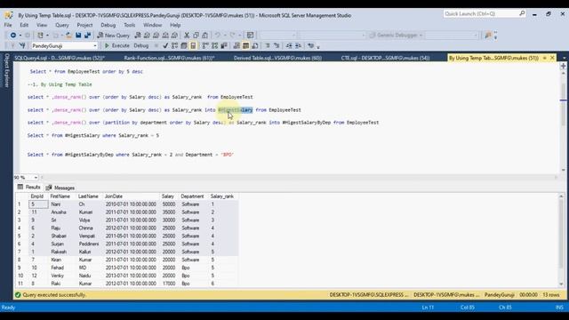Screen dimensions: 569x320
Task: Select the 'Anusha' FirstName cell
Action: coord(59,212)
